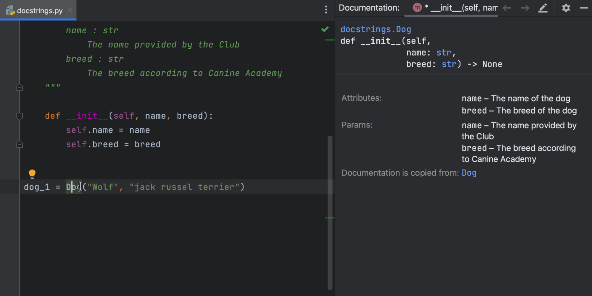Image resolution: width=592 pixels, height=296 pixels.
Task: Follow the Dog link after copied from
Action: click(x=469, y=173)
